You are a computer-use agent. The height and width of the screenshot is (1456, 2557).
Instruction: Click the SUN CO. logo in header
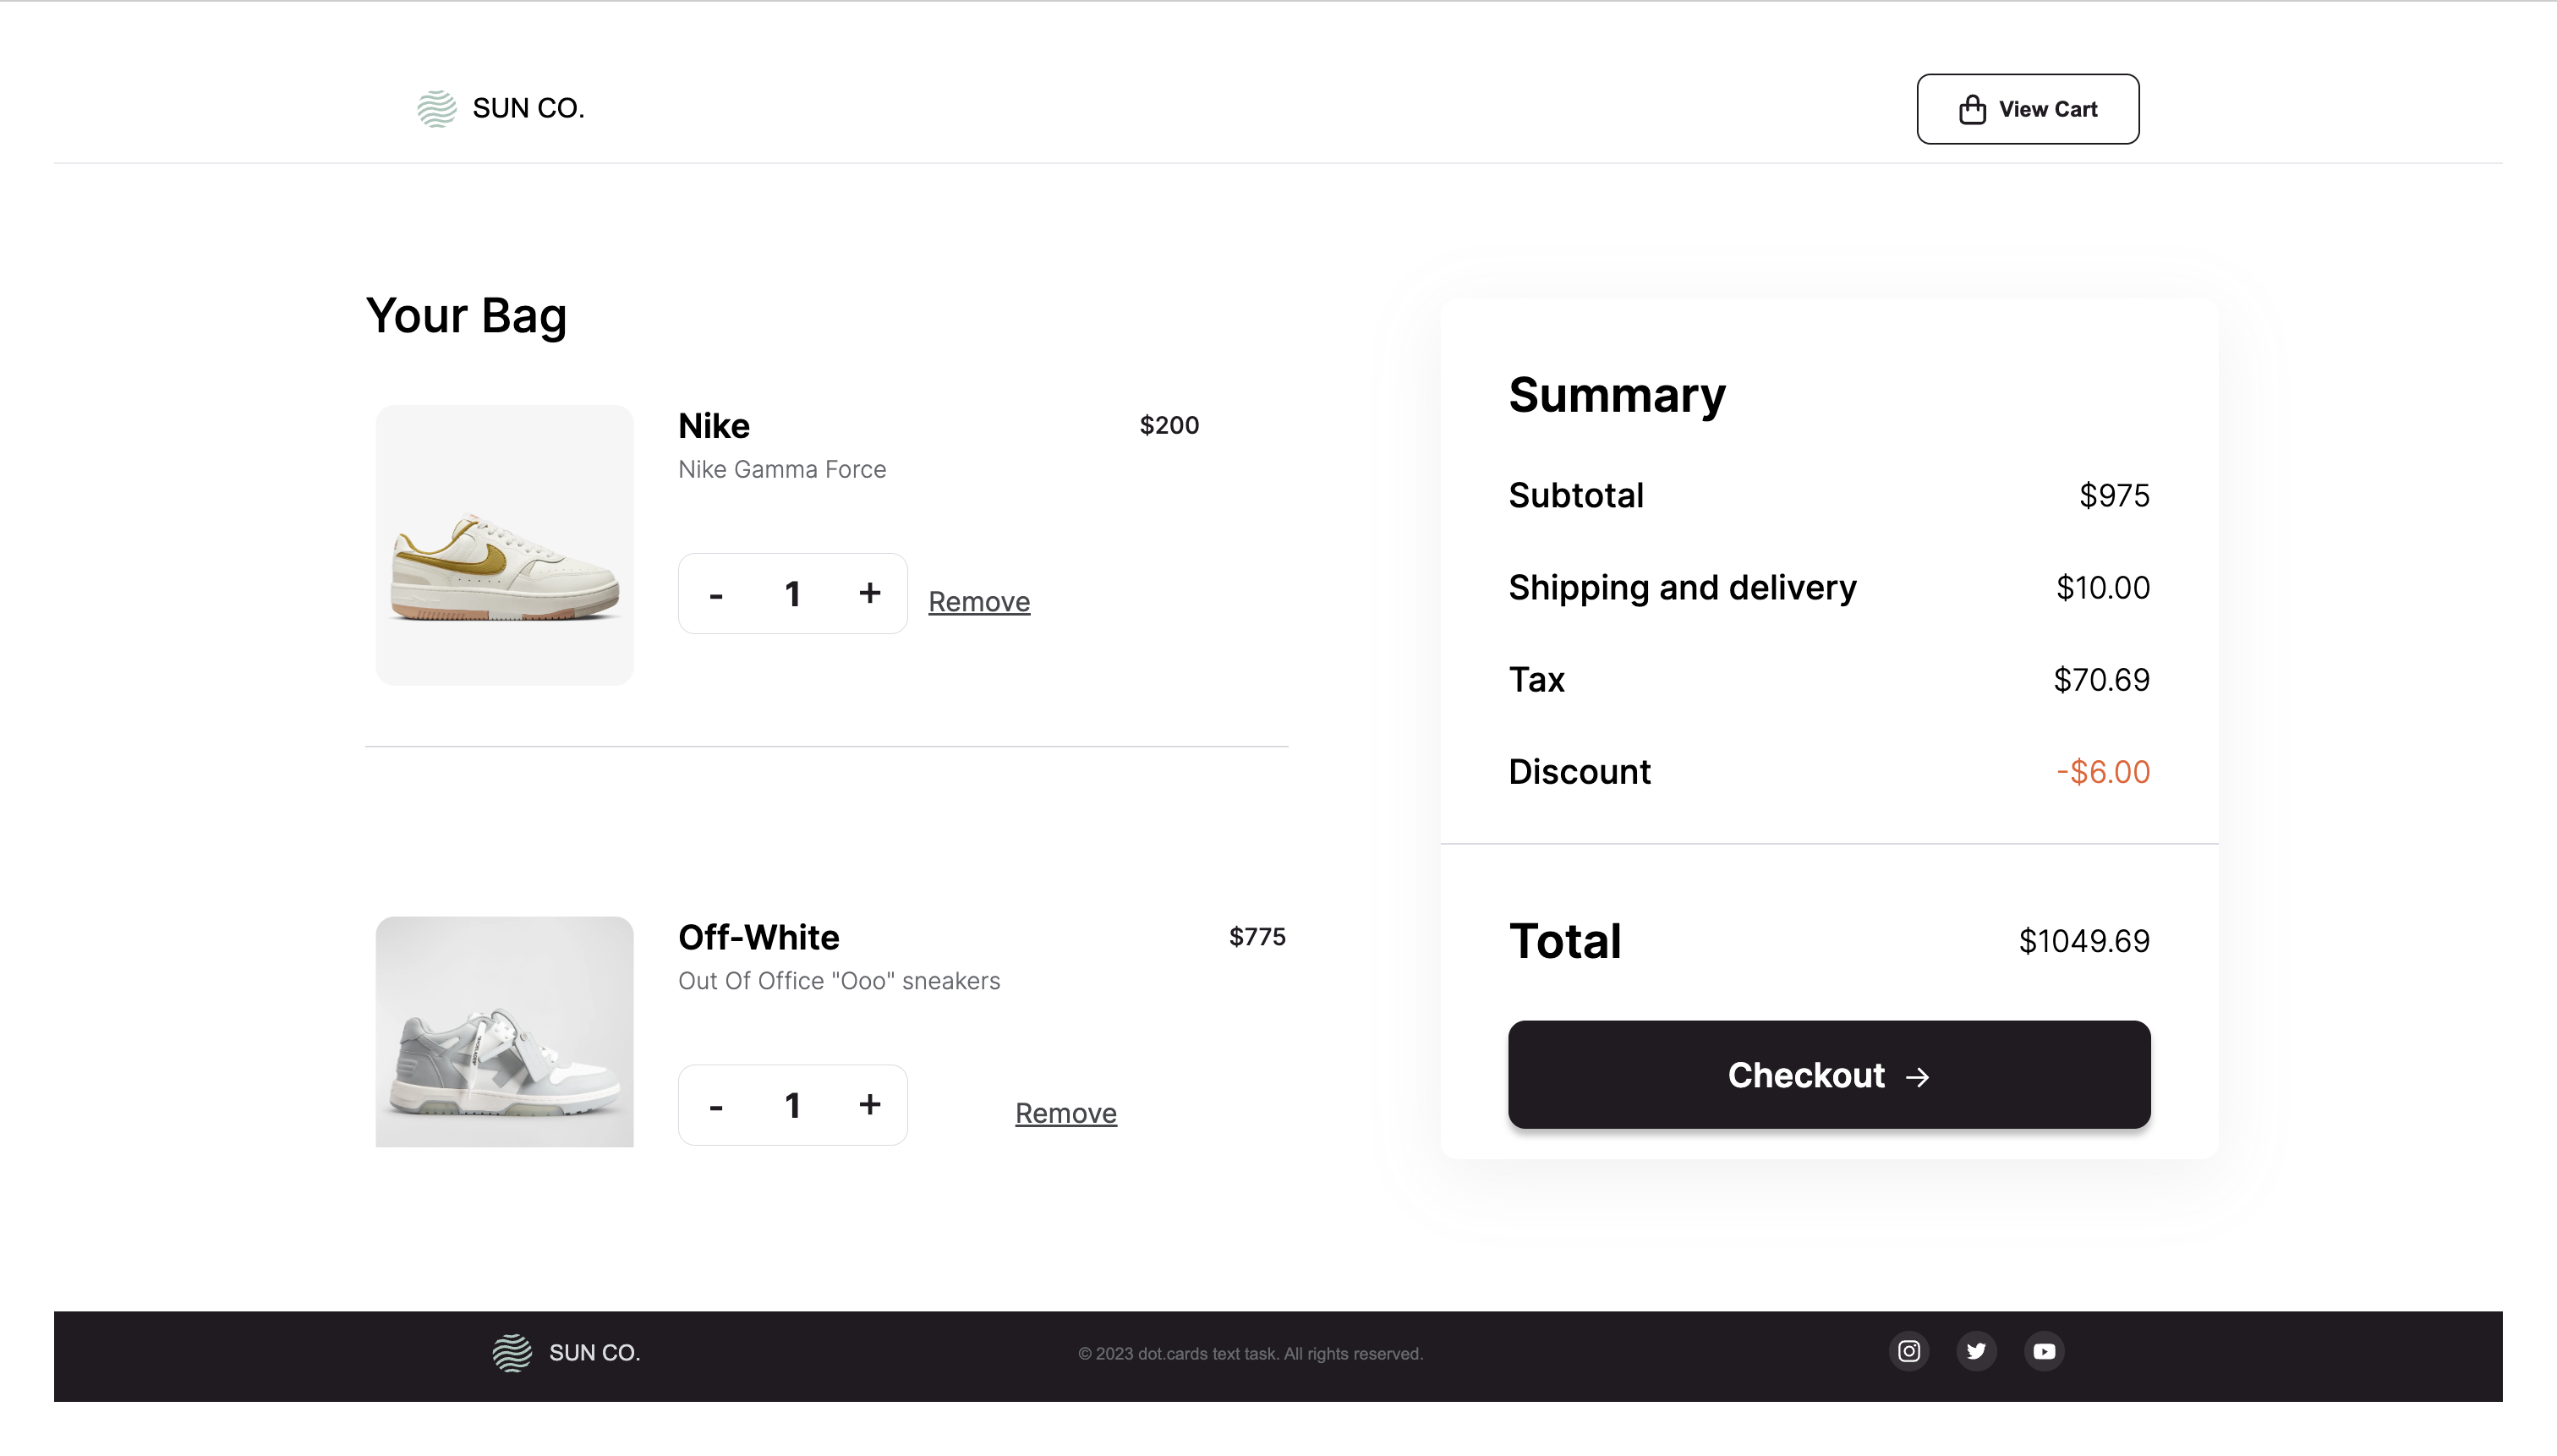point(501,109)
